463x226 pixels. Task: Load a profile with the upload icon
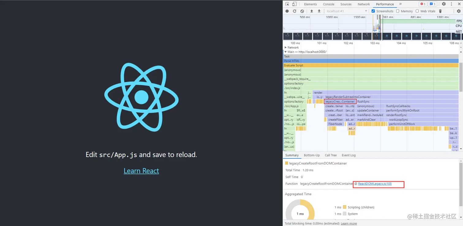pyautogui.click(x=312, y=11)
